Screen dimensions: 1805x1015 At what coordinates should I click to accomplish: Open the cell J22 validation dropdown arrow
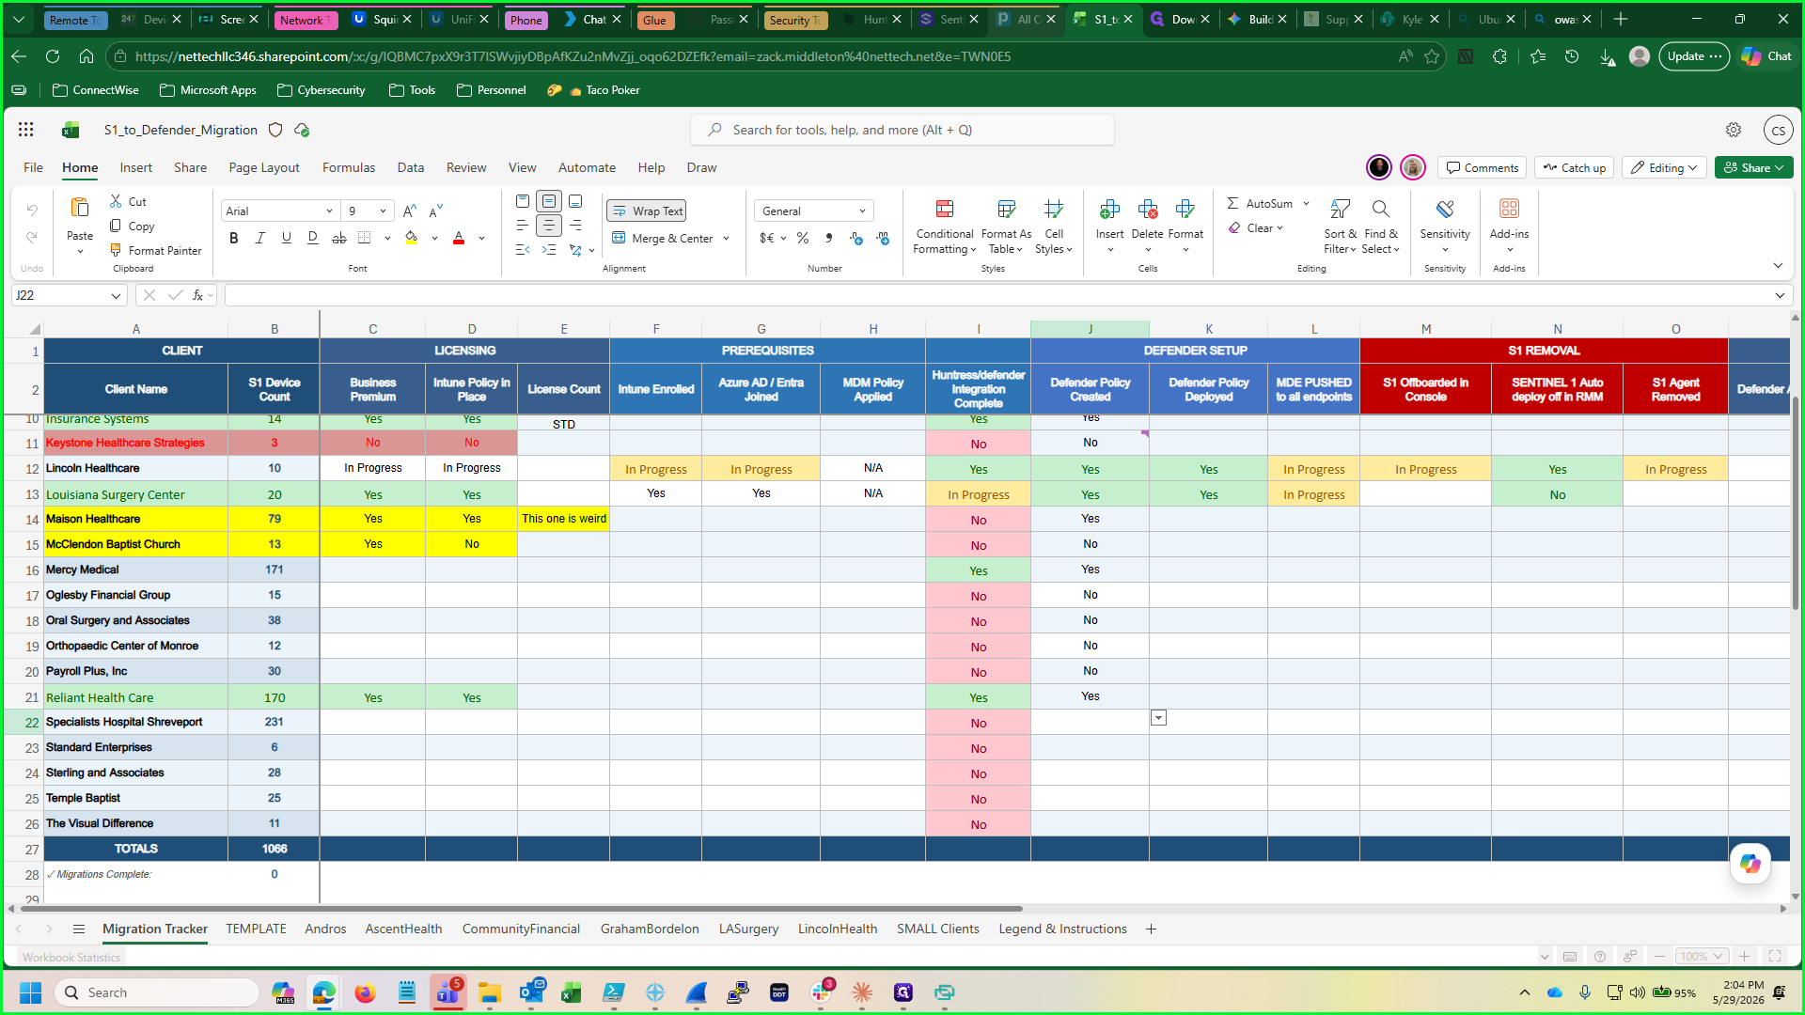tap(1158, 718)
